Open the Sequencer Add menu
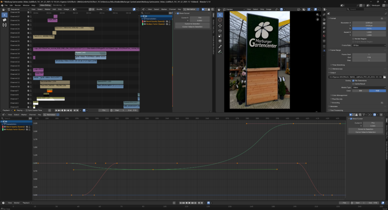 coord(54,9)
